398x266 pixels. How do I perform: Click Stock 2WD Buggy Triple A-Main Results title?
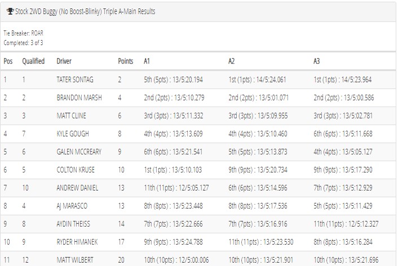85,11
